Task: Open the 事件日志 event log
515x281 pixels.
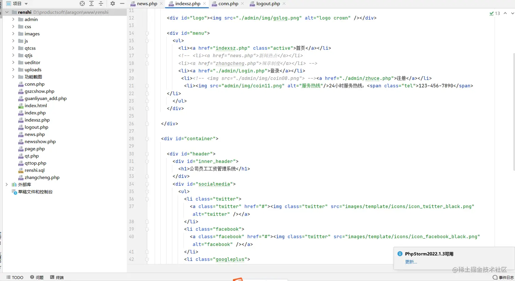Action: [x=503, y=278]
